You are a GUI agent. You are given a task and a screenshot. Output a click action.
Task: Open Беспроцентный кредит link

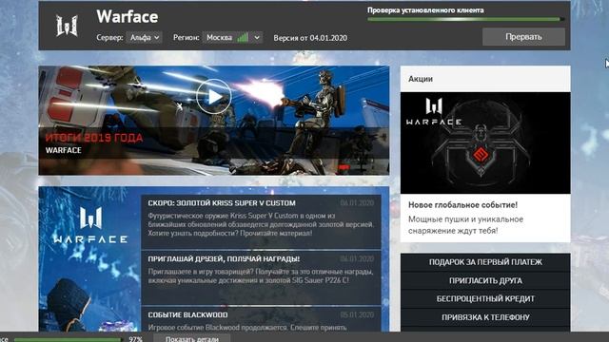click(485, 299)
